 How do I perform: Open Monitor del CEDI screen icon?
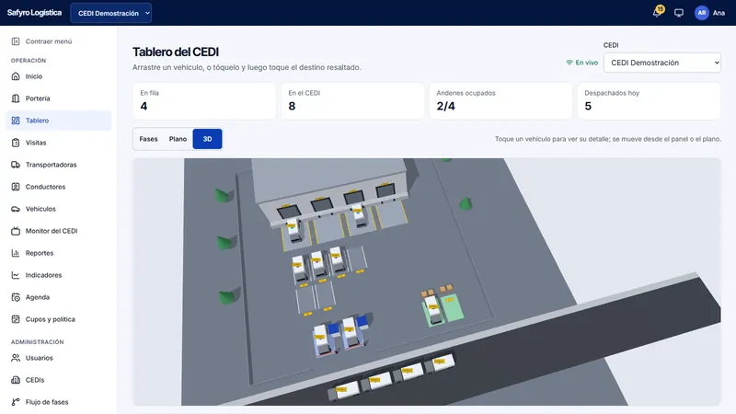tap(16, 231)
